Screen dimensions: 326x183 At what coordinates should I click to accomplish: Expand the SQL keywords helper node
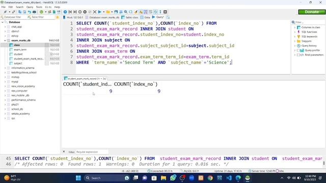[295, 37]
